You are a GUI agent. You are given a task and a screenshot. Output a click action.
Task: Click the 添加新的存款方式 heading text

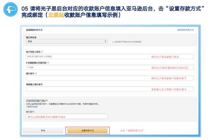34,30
